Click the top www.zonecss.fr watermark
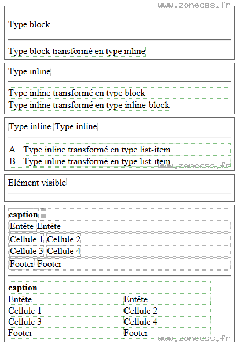Viewport: 239px width, 345px height. pyautogui.click(x=194, y=5)
